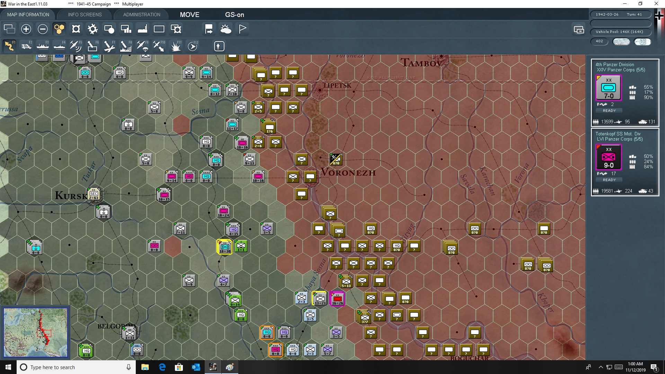
Task: Select the SEC 2=63 unit at Kursk
Action: pyautogui.click(x=94, y=194)
